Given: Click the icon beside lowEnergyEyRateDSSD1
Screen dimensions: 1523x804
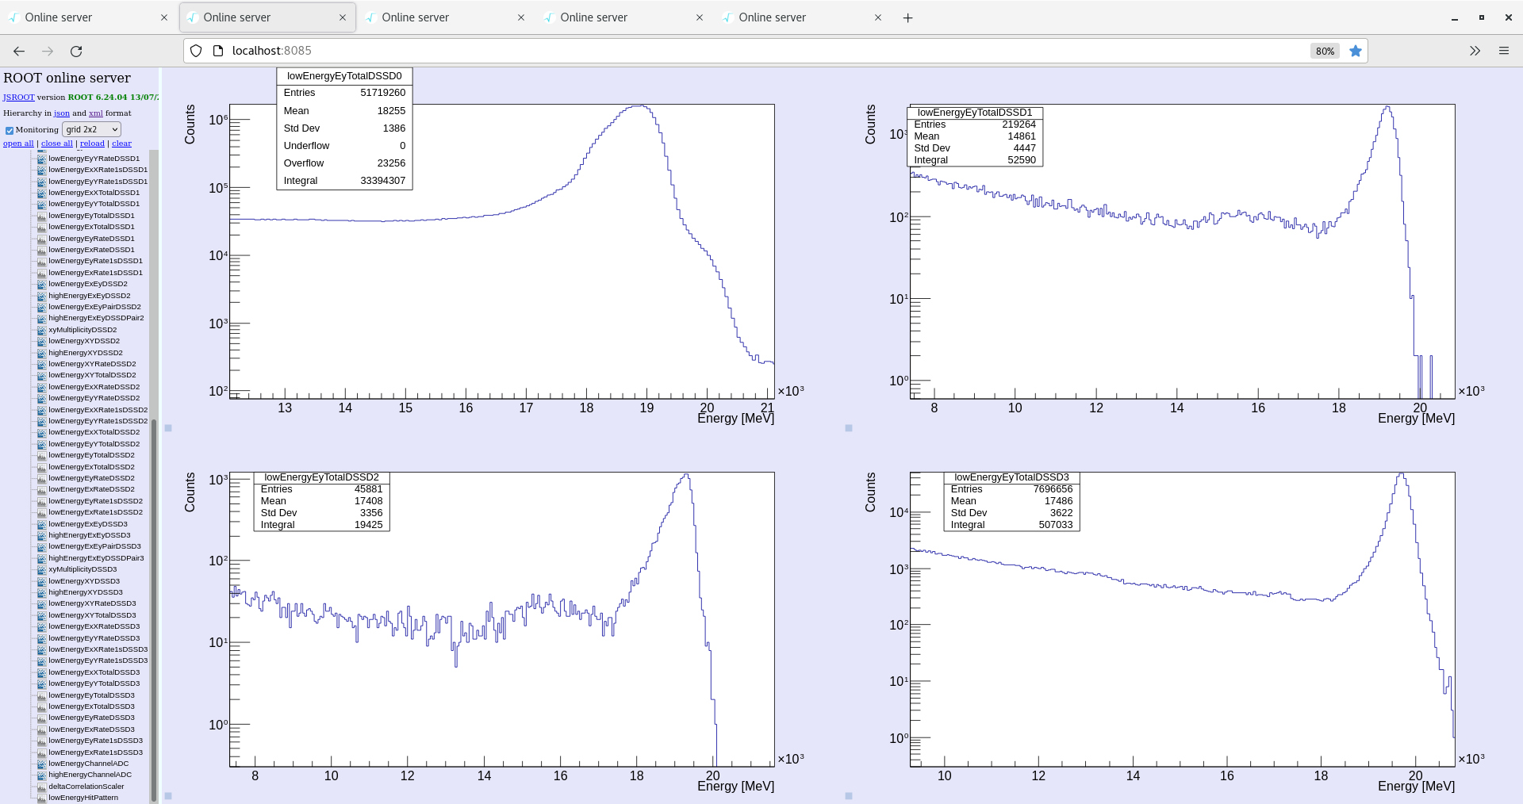Looking at the screenshot, I should click(x=42, y=239).
